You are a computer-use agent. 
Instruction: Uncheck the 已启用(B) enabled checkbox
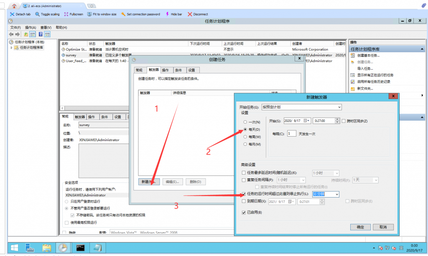(244, 213)
